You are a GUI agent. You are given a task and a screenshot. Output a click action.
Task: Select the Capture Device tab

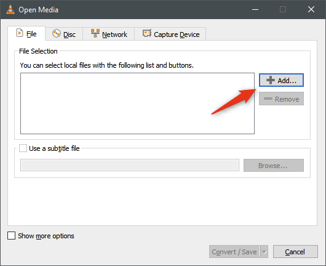coord(170,34)
